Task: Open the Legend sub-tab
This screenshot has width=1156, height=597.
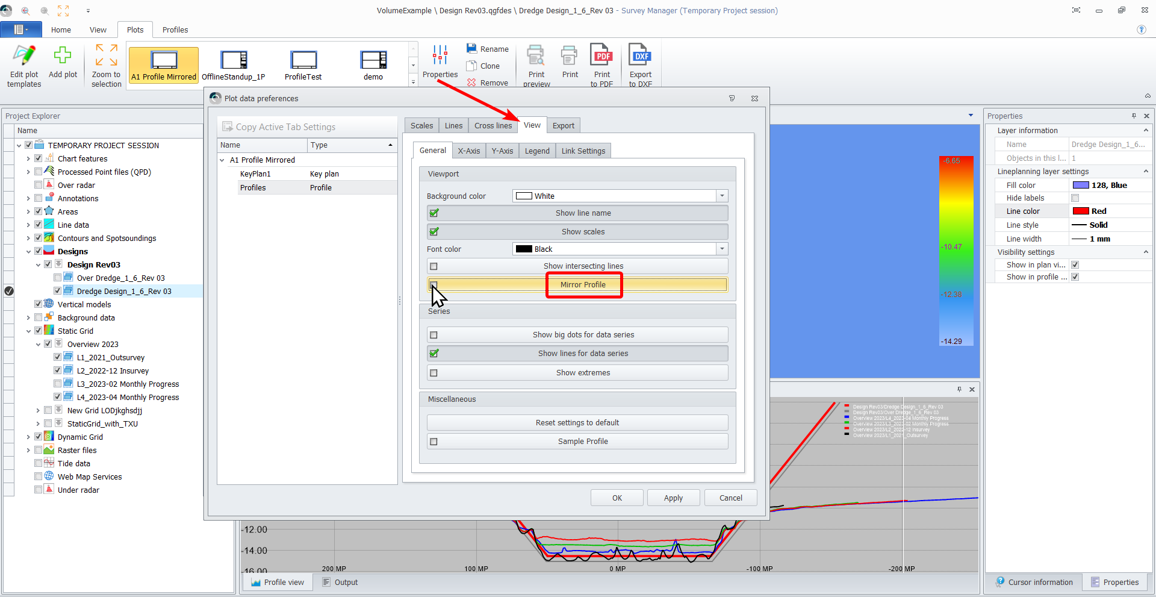Action: 536,151
